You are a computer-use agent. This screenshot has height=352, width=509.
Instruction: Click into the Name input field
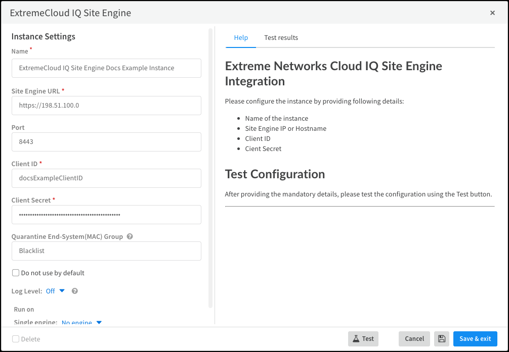106,68
